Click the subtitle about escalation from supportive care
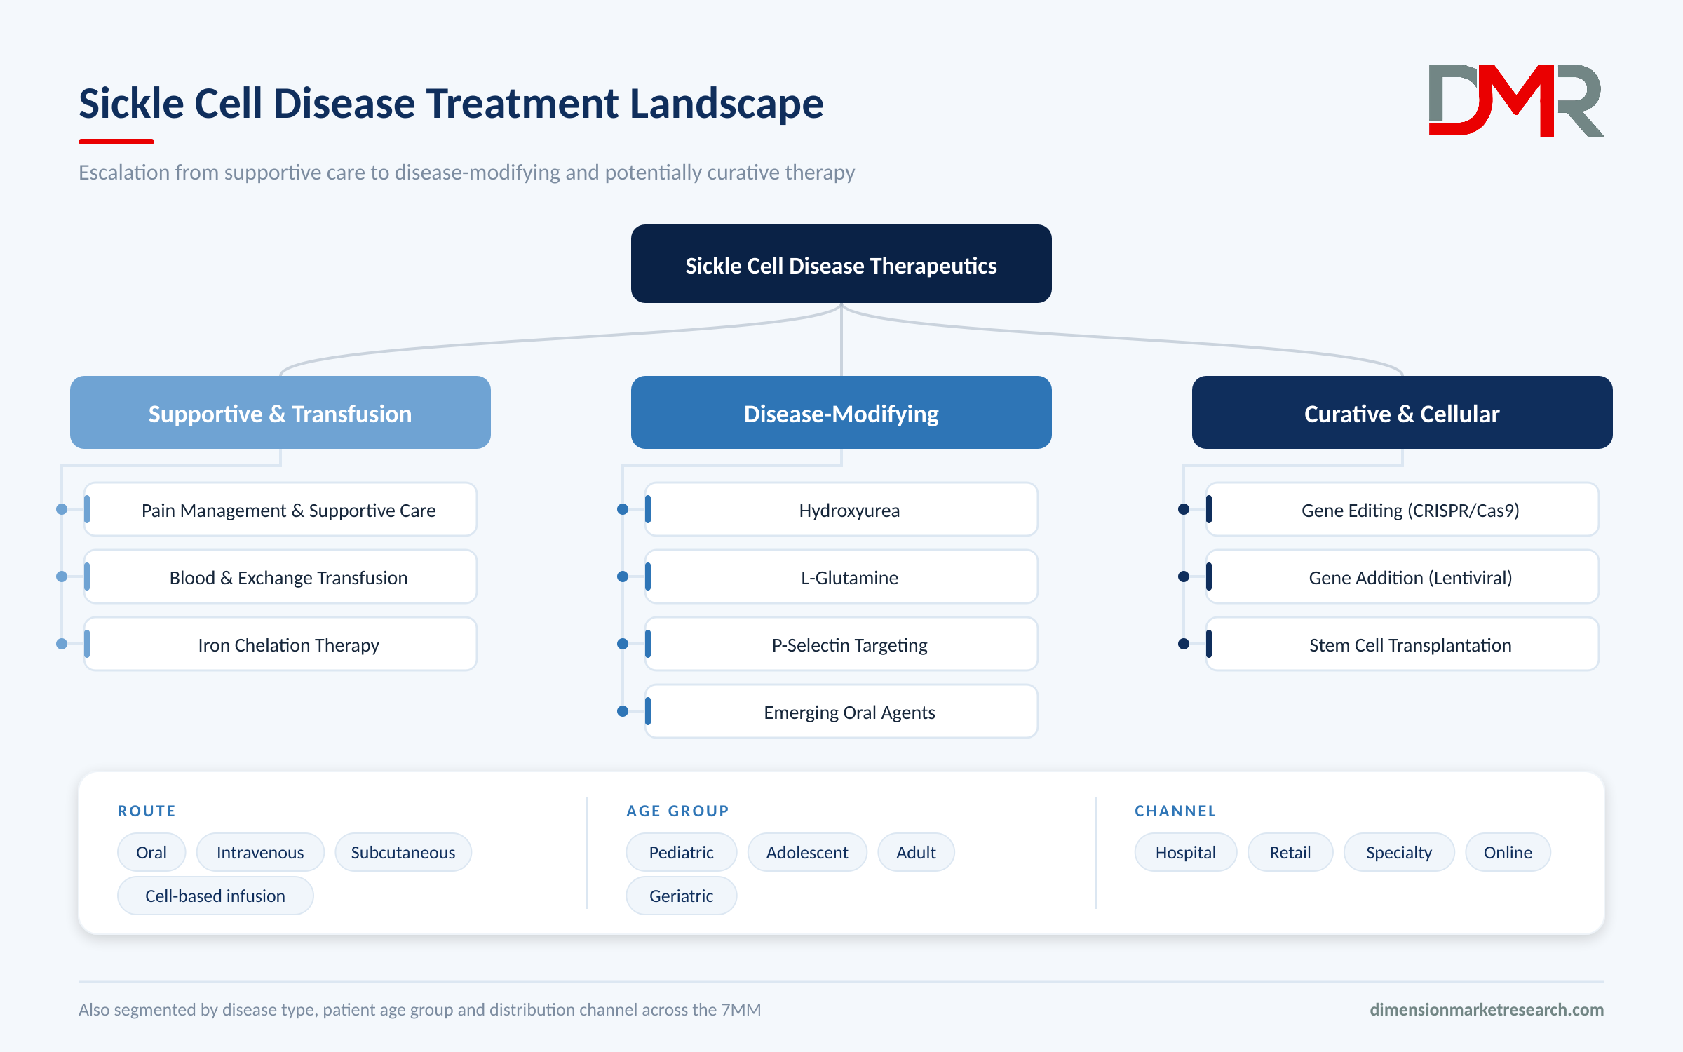Image resolution: width=1683 pixels, height=1052 pixels. pos(466,172)
